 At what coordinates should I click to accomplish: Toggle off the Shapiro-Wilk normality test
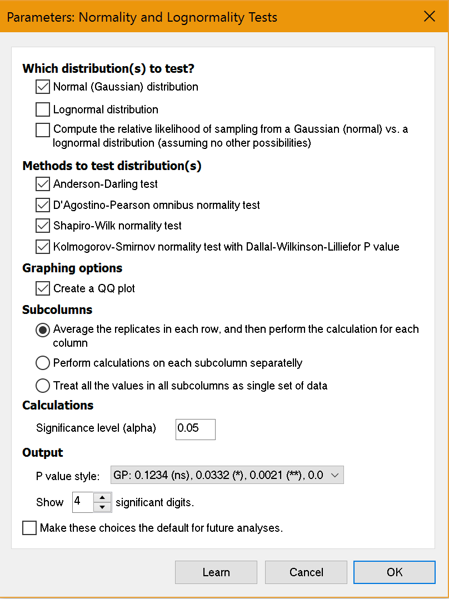click(x=42, y=226)
